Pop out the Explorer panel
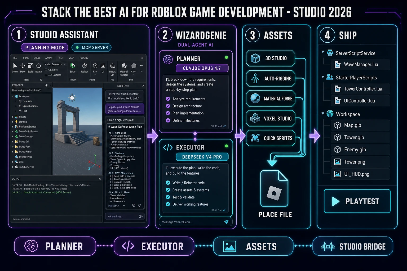Screen dimensions: 407x271 pos(46,85)
